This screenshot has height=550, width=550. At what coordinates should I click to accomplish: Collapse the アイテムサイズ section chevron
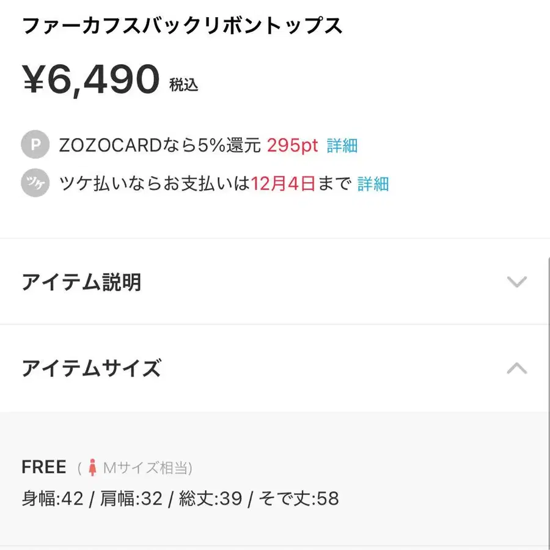(x=517, y=368)
